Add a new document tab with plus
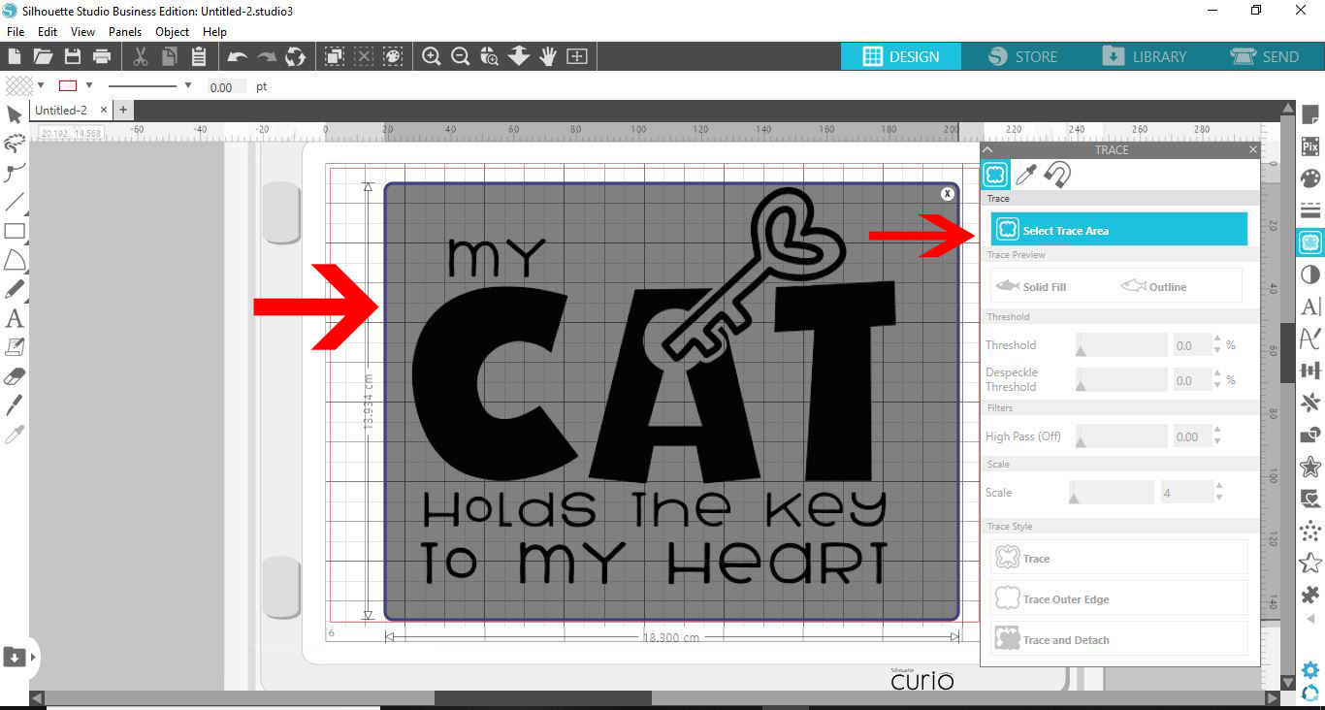1325x710 pixels. [x=123, y=111]
